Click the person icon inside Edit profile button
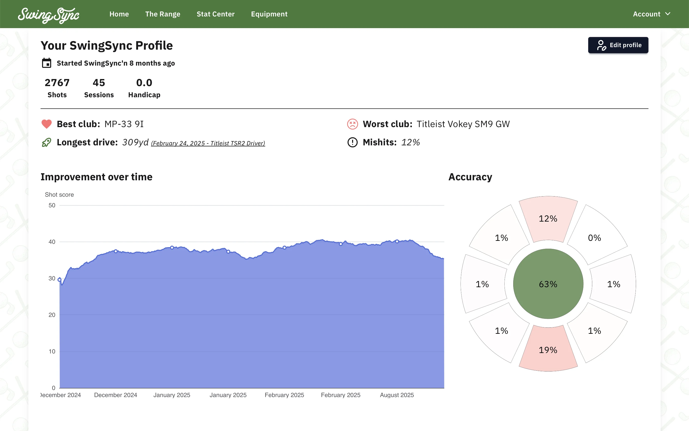Viewport: 689px width, 431px height. 602,45
